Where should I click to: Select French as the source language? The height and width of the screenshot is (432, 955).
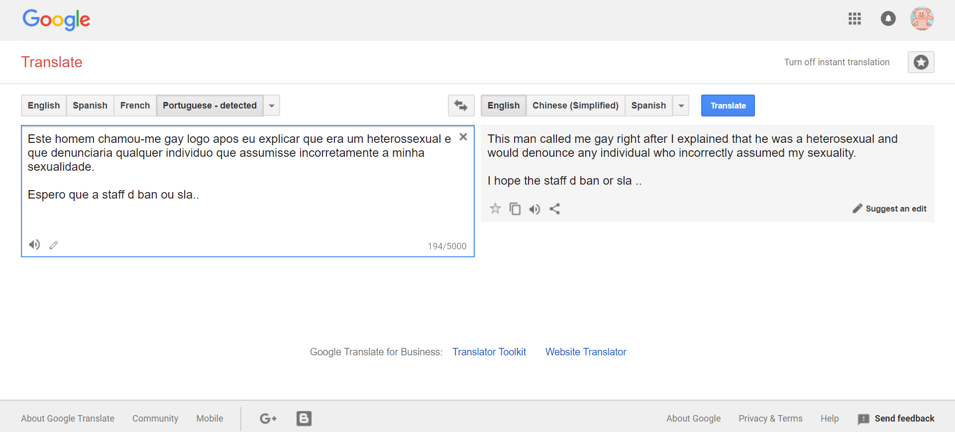pos(135,106)
